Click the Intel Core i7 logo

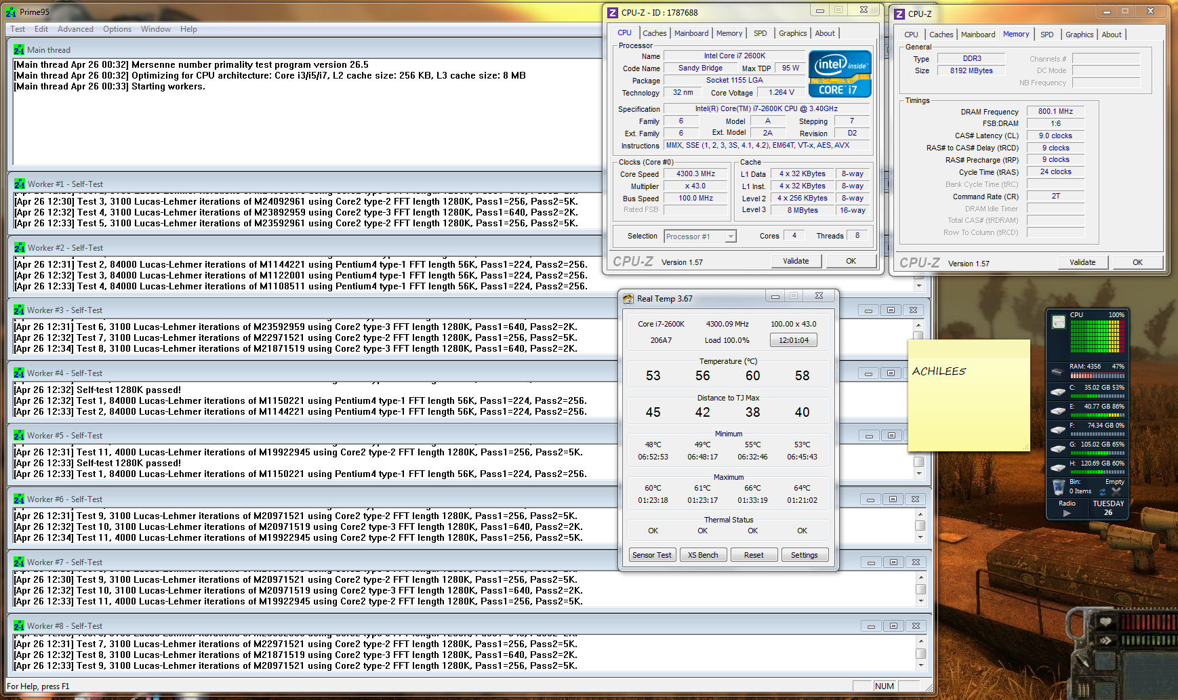click(x=840, y=75)
